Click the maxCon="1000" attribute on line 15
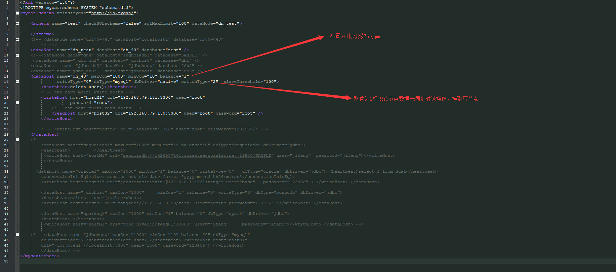 [108, 77]
